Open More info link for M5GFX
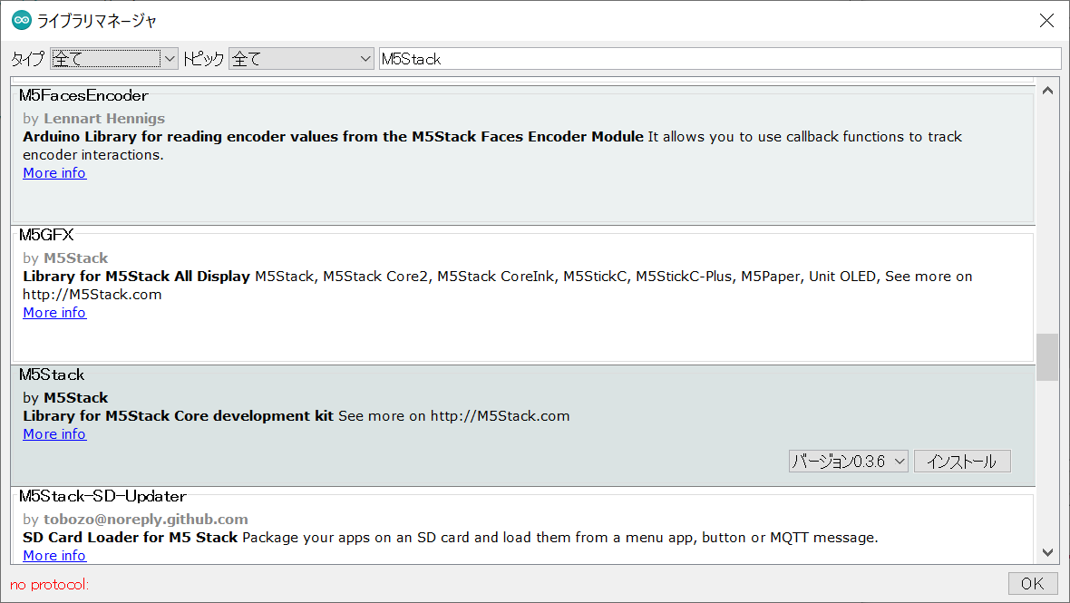The image size is (1070, 603). [54, 313]
